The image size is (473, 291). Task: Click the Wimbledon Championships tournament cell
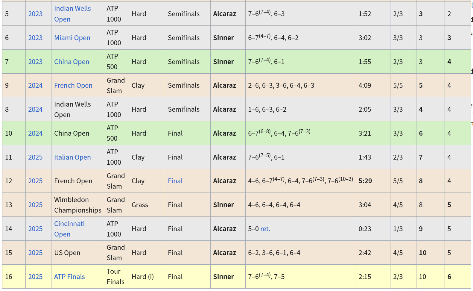[x=77, y=205]
